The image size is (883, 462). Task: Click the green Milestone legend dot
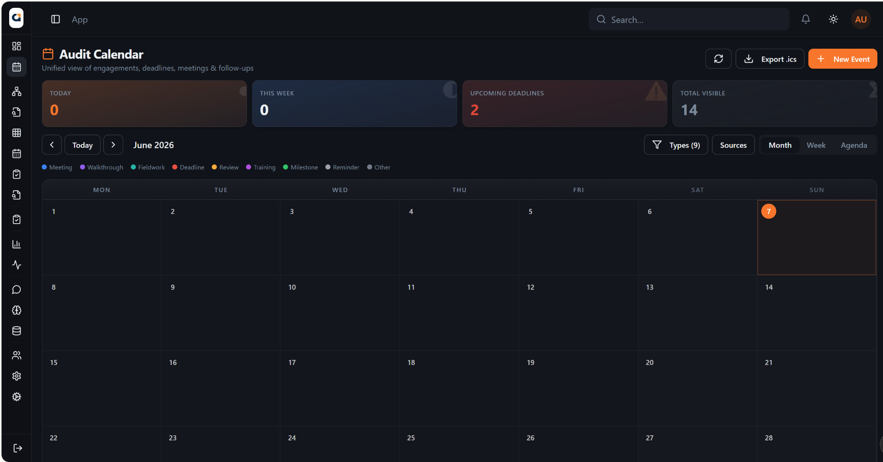click(x=286, y=167)
